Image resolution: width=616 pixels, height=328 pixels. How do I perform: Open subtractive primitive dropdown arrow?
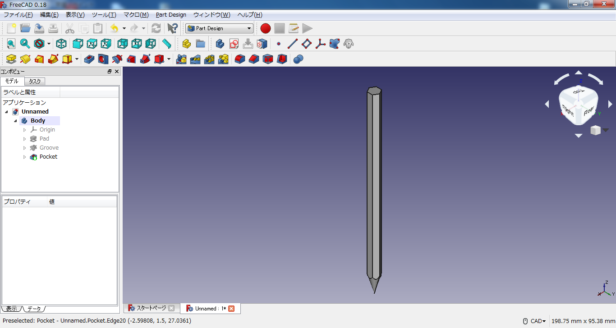(x=169, y=59)
